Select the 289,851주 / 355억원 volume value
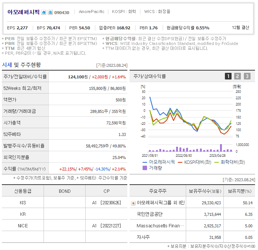Viewport: 258px width, 250px height. tap(108, 111)
